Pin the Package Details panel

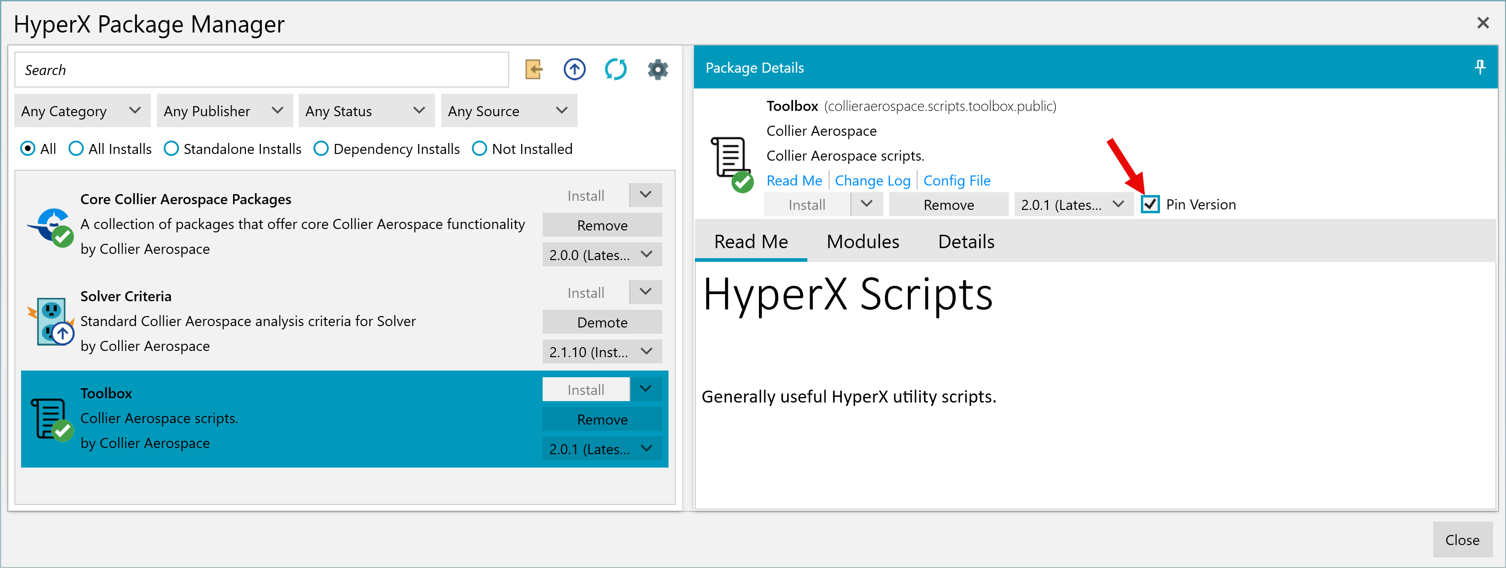point(1480,67)
